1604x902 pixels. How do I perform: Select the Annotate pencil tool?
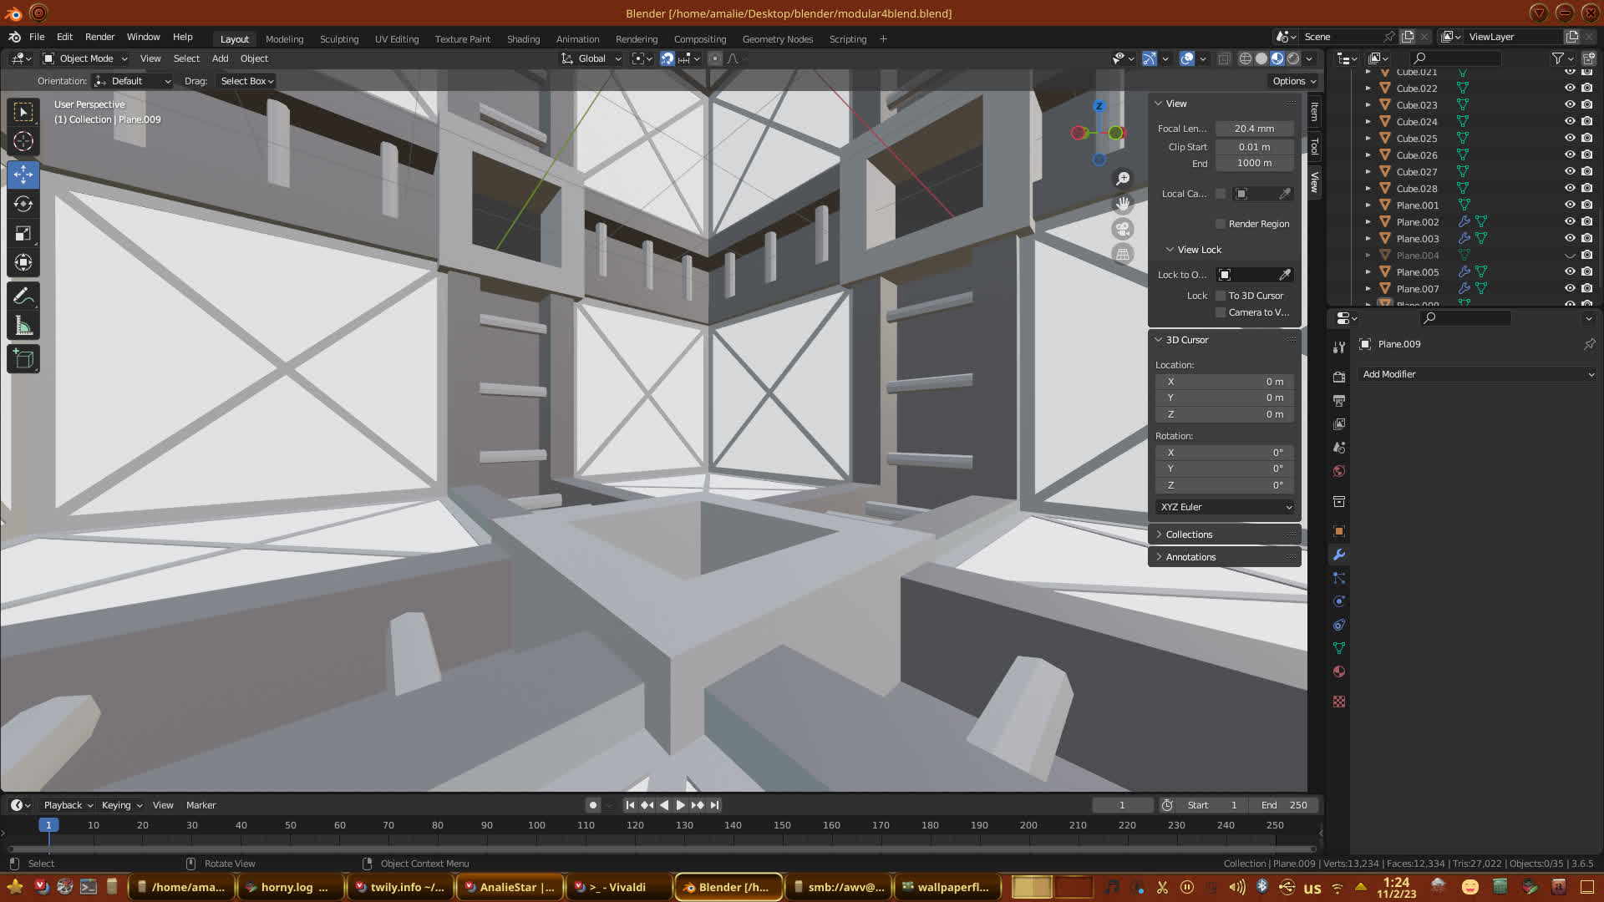click(x=23, y=296)
